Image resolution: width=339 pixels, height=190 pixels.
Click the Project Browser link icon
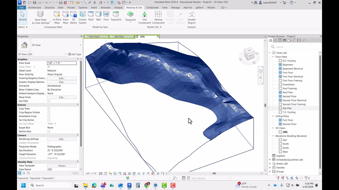(x=304, y=40)
